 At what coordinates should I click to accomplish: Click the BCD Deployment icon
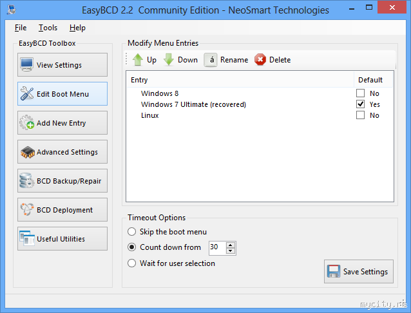27,209
